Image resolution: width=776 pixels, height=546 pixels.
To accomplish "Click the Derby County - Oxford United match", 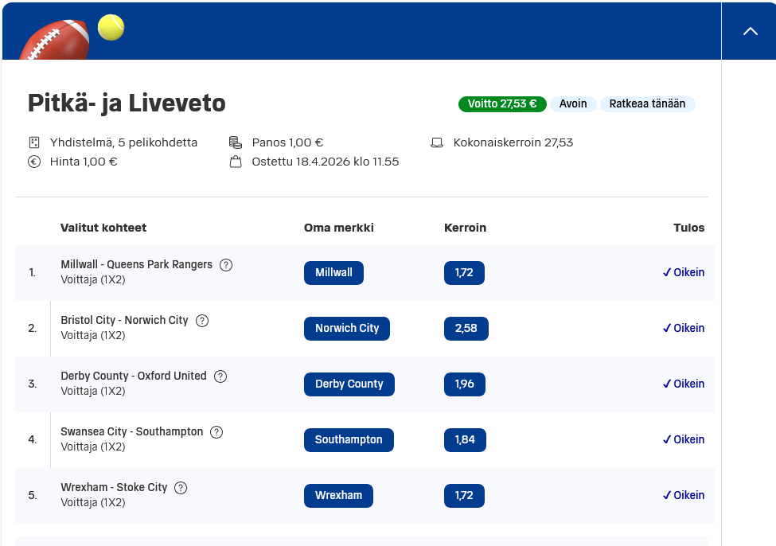I will click(x=134, y=376).
